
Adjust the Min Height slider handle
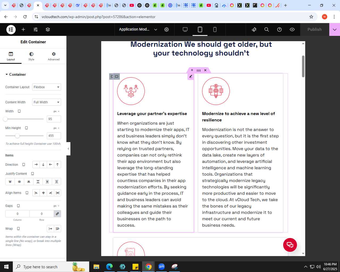(17, 136)
